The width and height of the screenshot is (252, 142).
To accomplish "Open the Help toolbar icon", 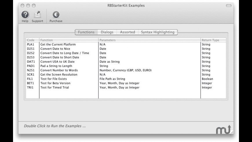I will point(25,14).
